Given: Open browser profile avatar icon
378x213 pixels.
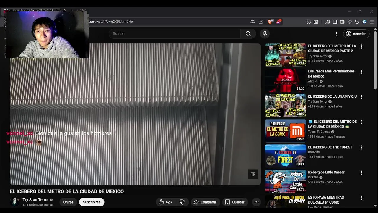Looking at the screenshot, I should [364, 22].
